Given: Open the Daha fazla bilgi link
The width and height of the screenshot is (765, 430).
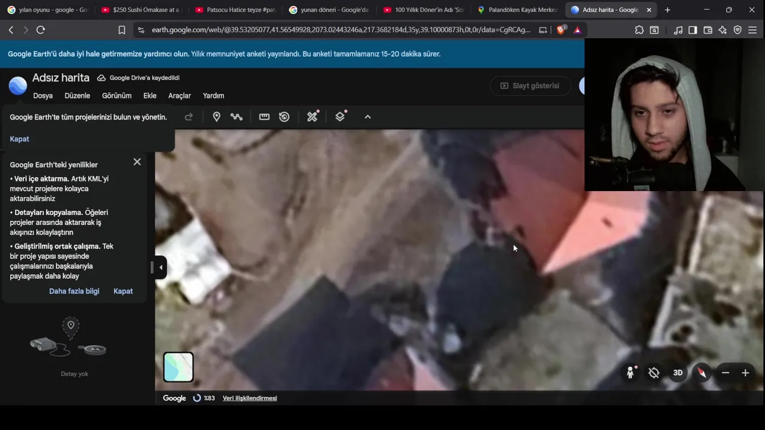Looking at the screenshot, I should pyautogui.click(x=74, y=291).
